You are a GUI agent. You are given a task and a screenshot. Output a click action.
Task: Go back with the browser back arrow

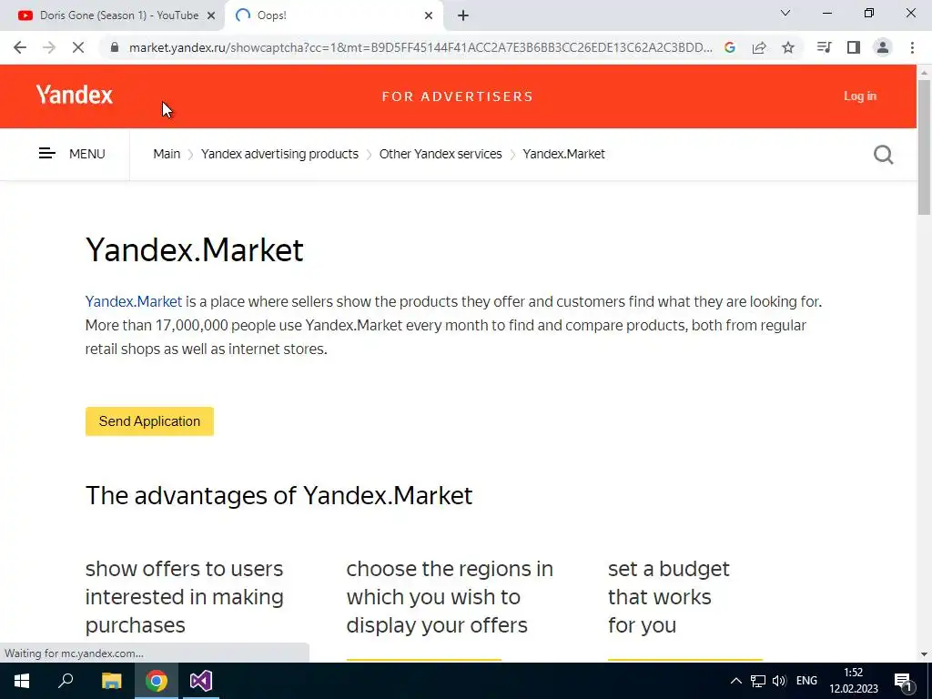20,47
